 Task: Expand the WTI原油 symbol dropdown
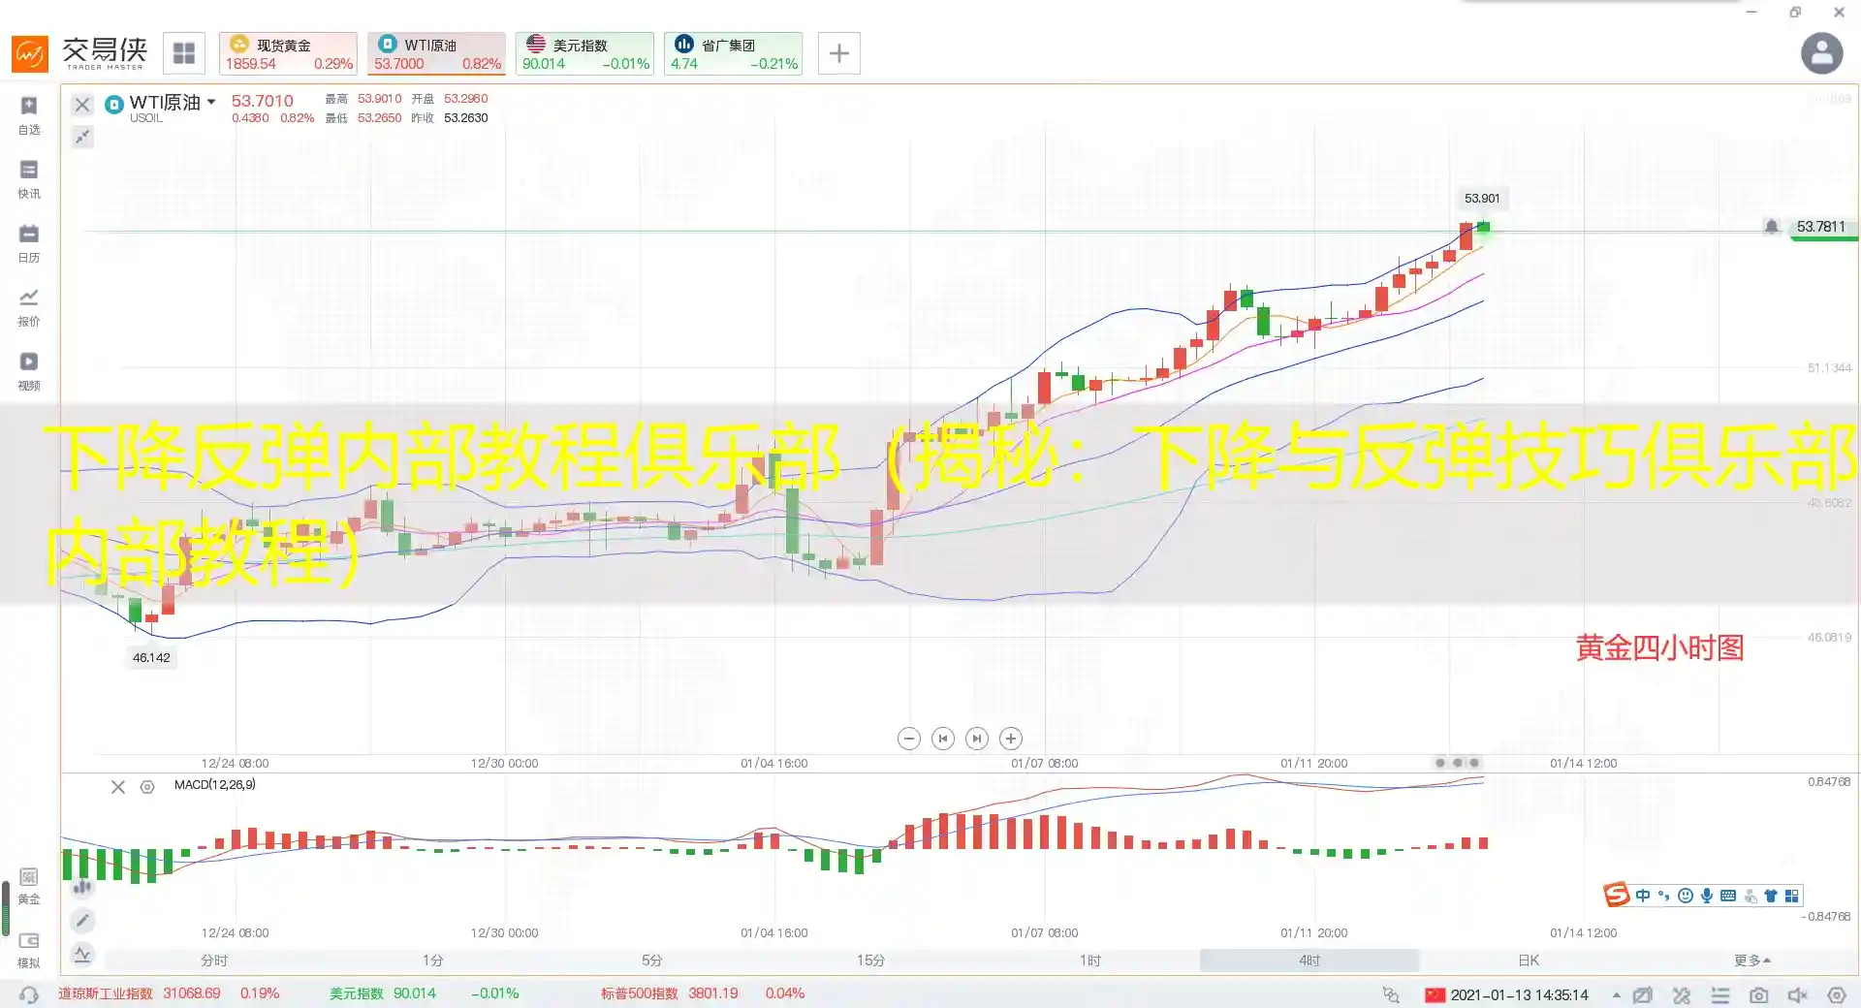(211, 102)
